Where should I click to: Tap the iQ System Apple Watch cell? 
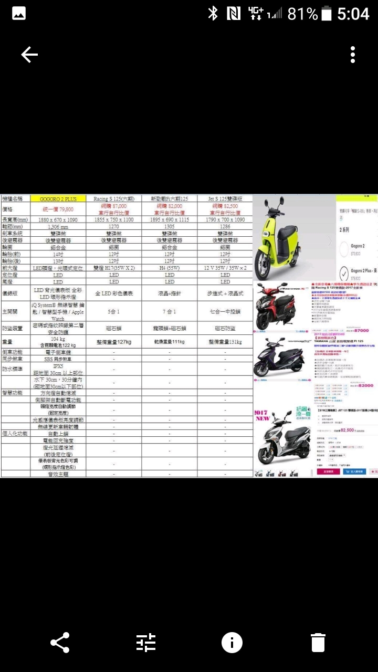click(58, 311)
